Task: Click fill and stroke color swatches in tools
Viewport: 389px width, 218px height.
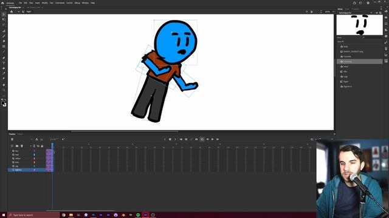Action: point(4,104)
